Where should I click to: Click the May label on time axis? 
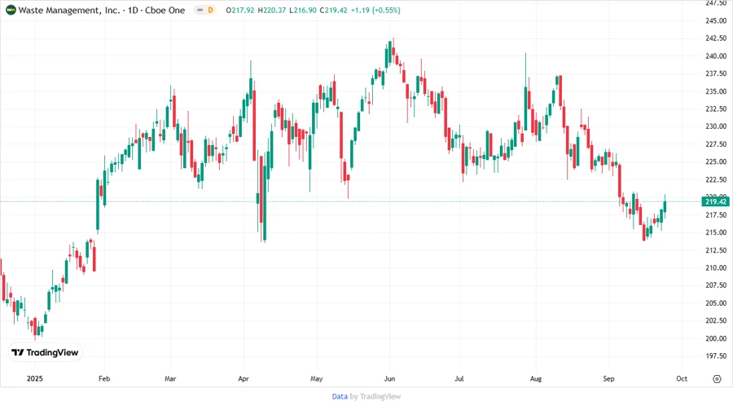(317, 378)
